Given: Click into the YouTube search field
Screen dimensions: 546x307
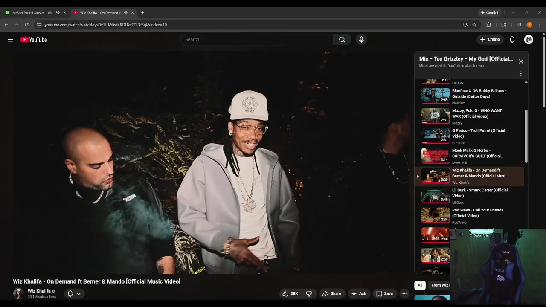Looking at the screenshot, I should 257,40.
